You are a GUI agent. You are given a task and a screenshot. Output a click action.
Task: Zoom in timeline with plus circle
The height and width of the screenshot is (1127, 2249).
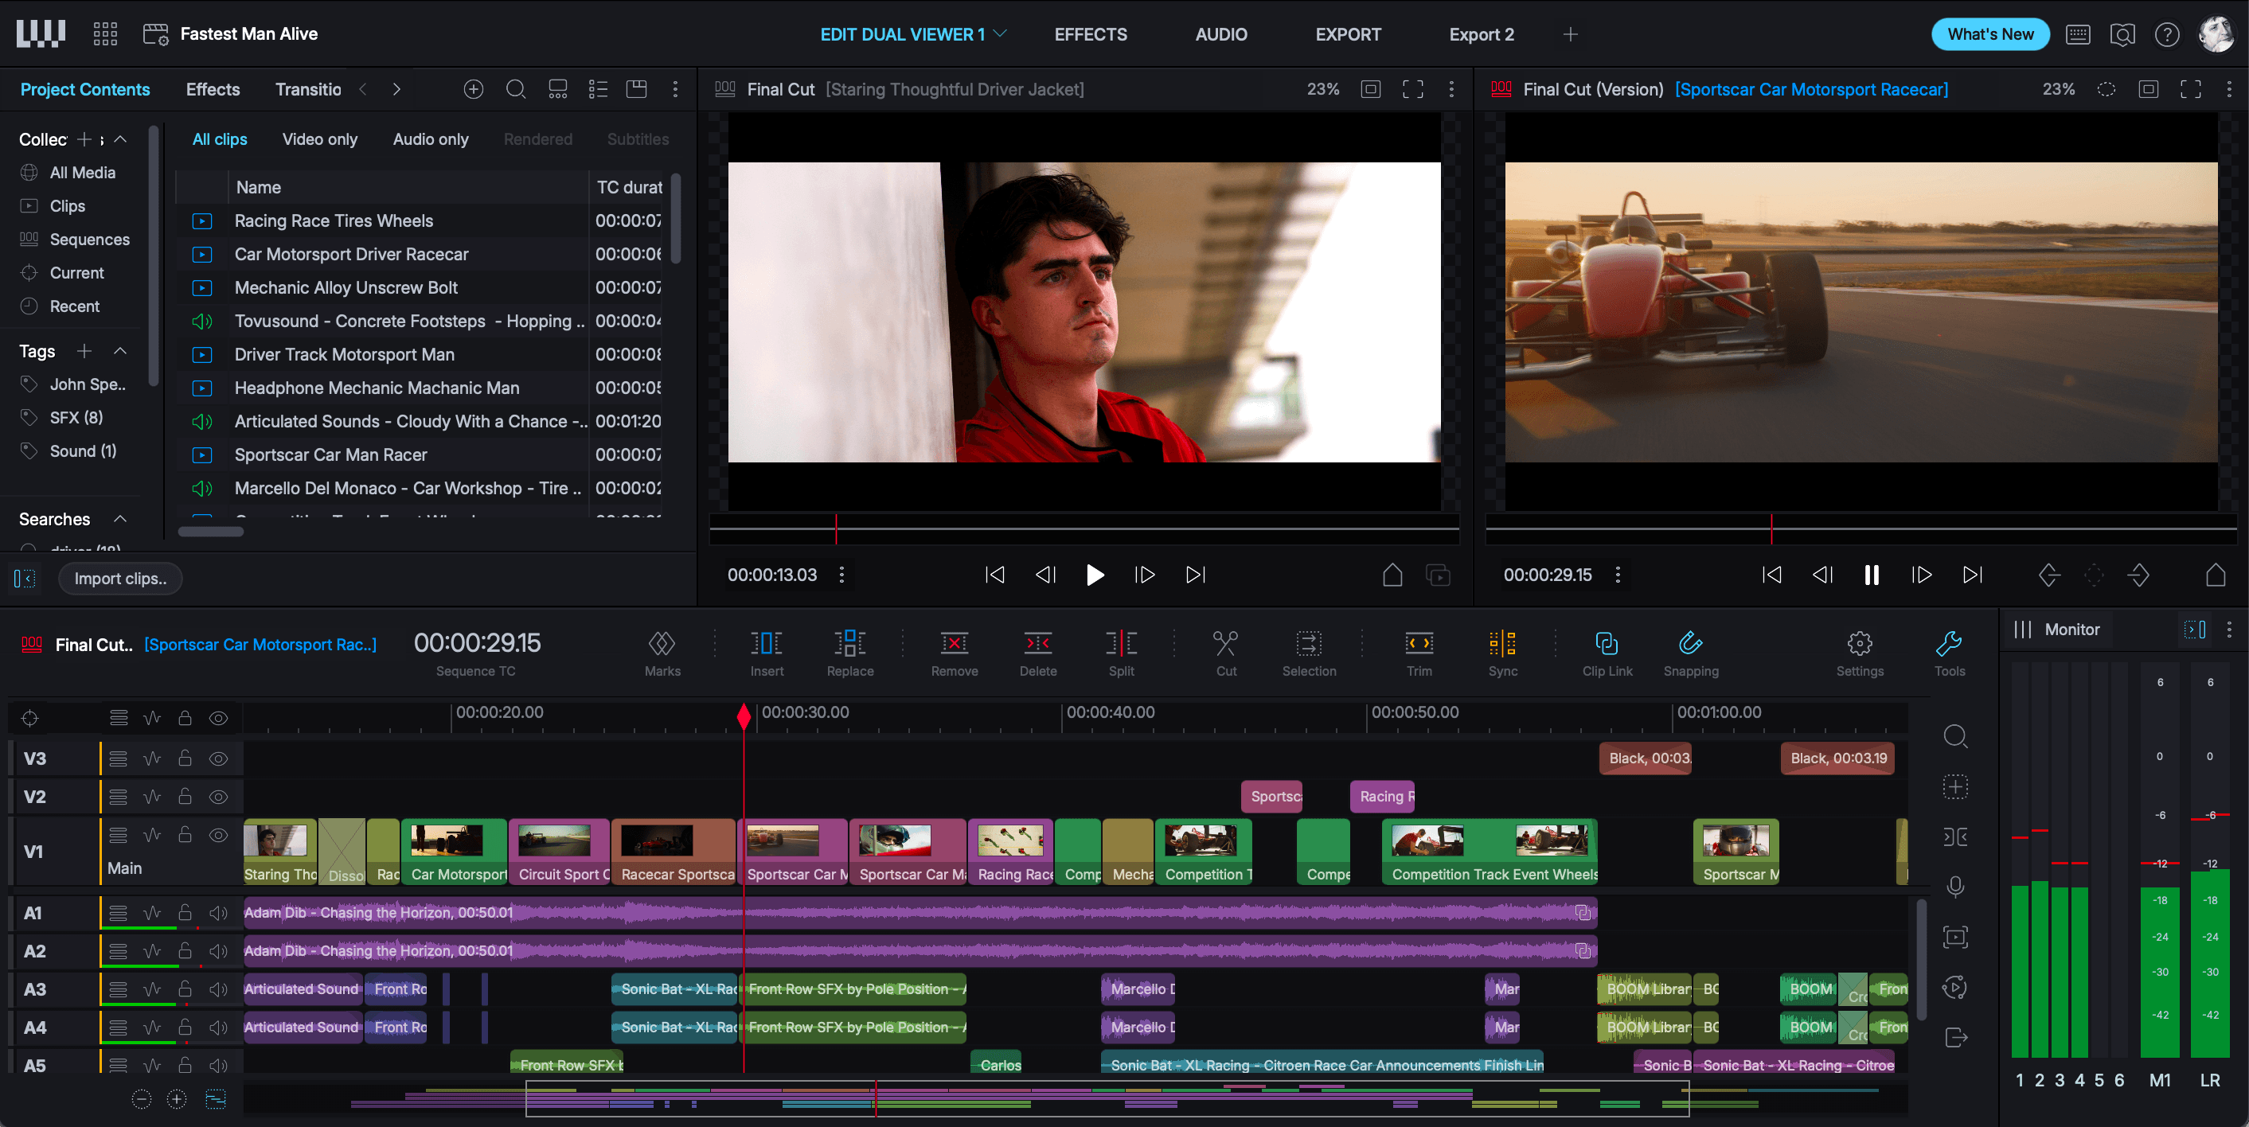click(x=177, y=1099)
